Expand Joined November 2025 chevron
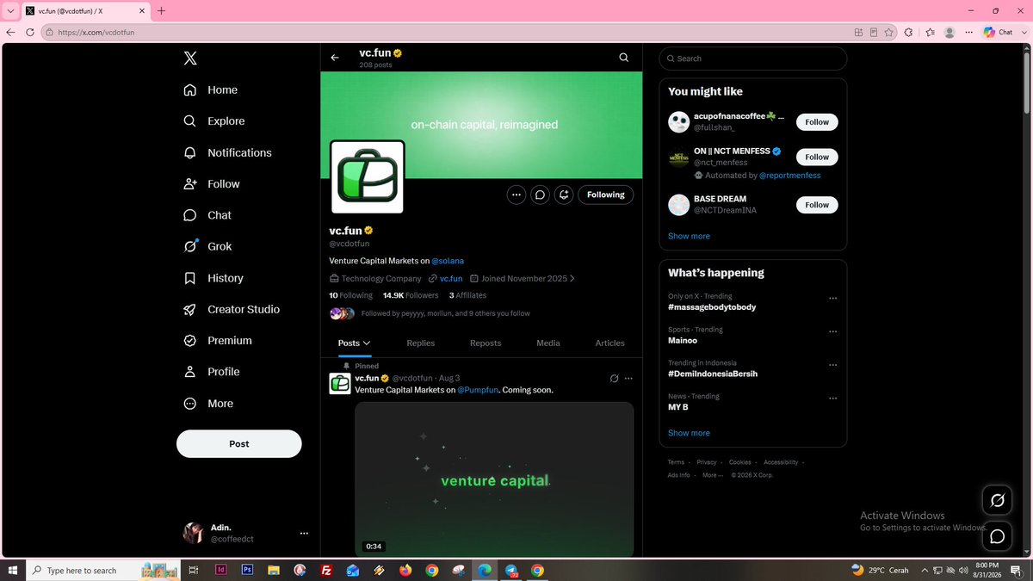This screenshot has height=581, width=1033. [572, 278]
